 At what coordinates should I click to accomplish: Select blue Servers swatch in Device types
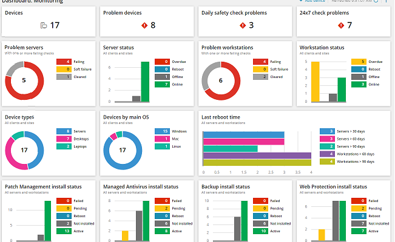(64, 131)
